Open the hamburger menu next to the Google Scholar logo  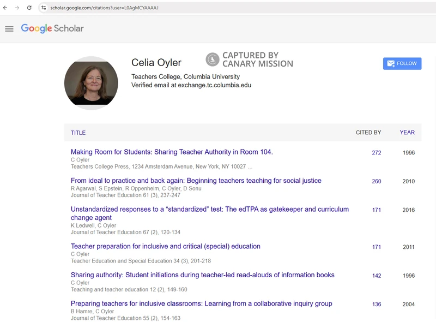(9, 29)
